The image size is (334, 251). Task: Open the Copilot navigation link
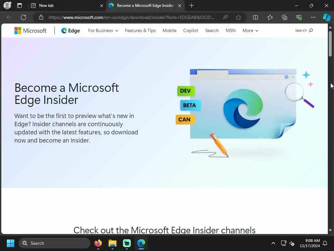pyautogui.click(x=190, y=30)
